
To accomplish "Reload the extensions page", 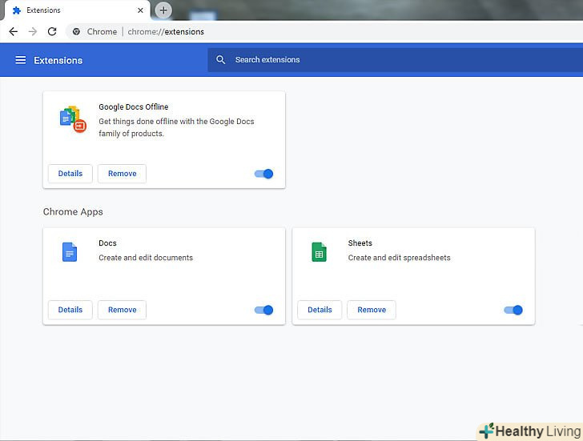I will 52,31.
